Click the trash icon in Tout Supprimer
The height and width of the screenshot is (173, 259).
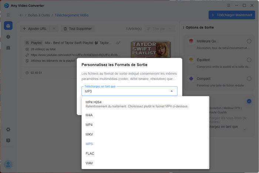click(x=65, y=29)
